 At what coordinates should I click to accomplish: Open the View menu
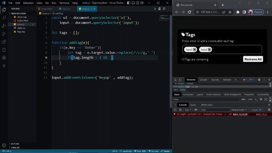[x=39, y=3]
